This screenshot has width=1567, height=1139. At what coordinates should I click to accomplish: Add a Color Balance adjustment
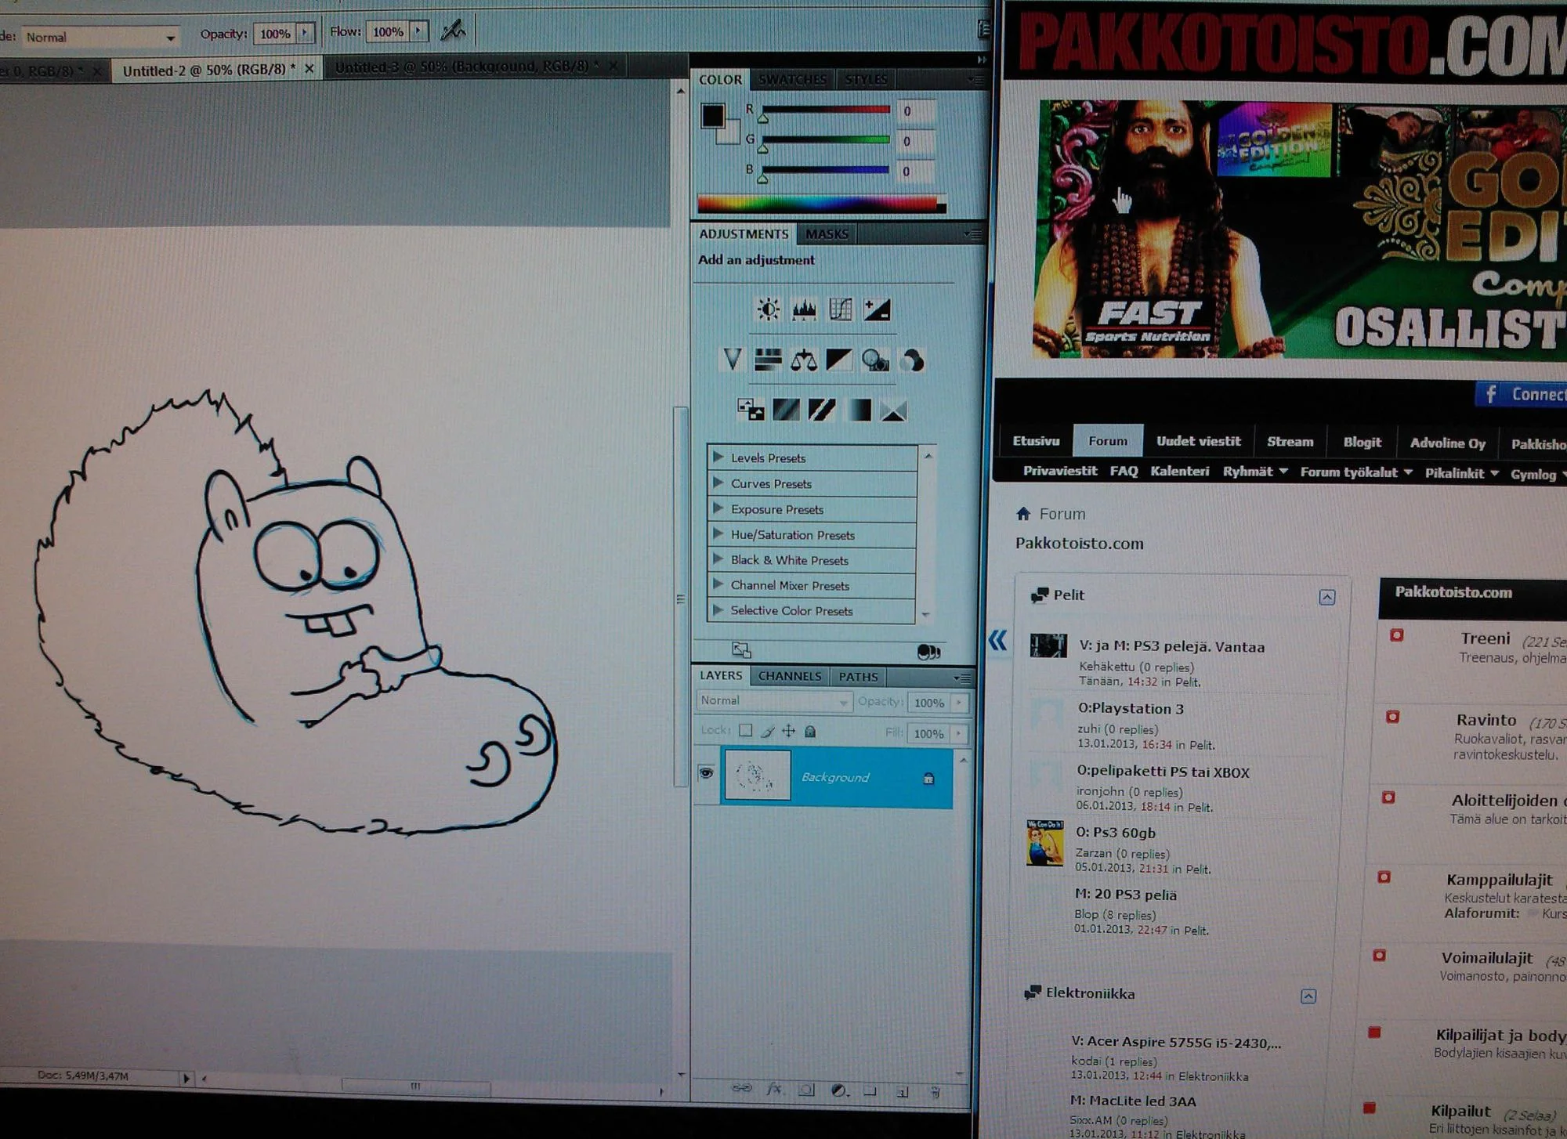(803, 360)
